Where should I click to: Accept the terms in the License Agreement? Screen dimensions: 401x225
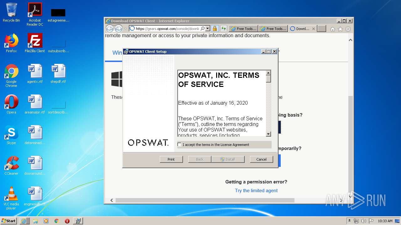click(179, 145)
